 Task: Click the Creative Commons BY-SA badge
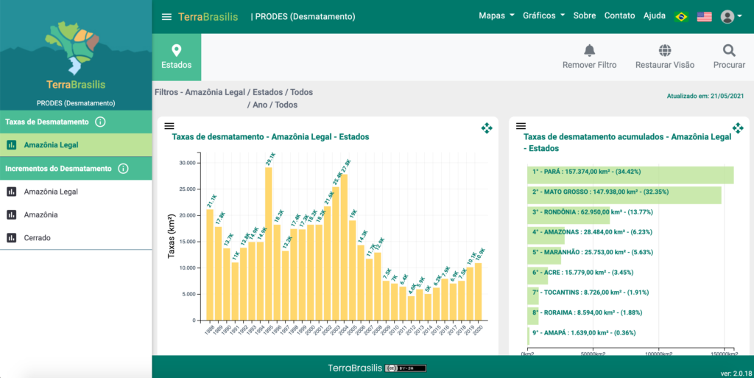[406, 368]
